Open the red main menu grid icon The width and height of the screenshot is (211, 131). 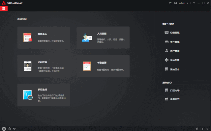[x=4, y=9]
